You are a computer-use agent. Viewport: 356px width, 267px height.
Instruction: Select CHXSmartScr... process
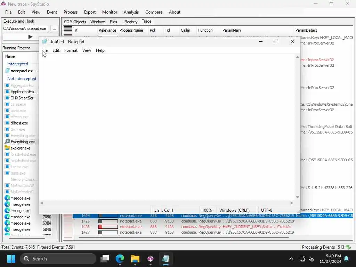pos(23,98)
